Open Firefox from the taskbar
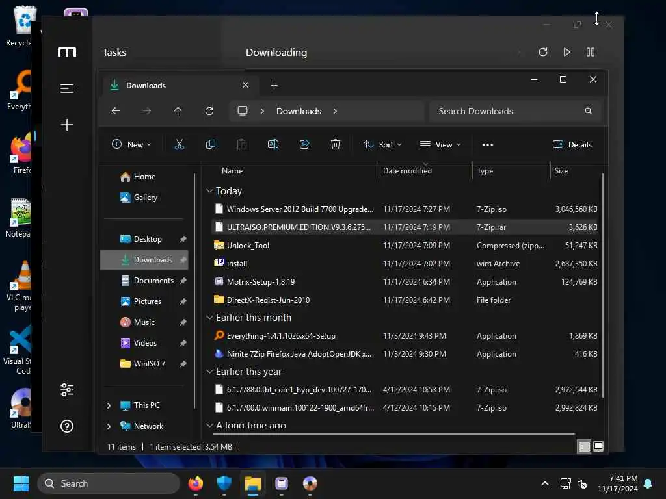Image resolution: width=666 pixels, height=499 pixels. pos(196,483)
